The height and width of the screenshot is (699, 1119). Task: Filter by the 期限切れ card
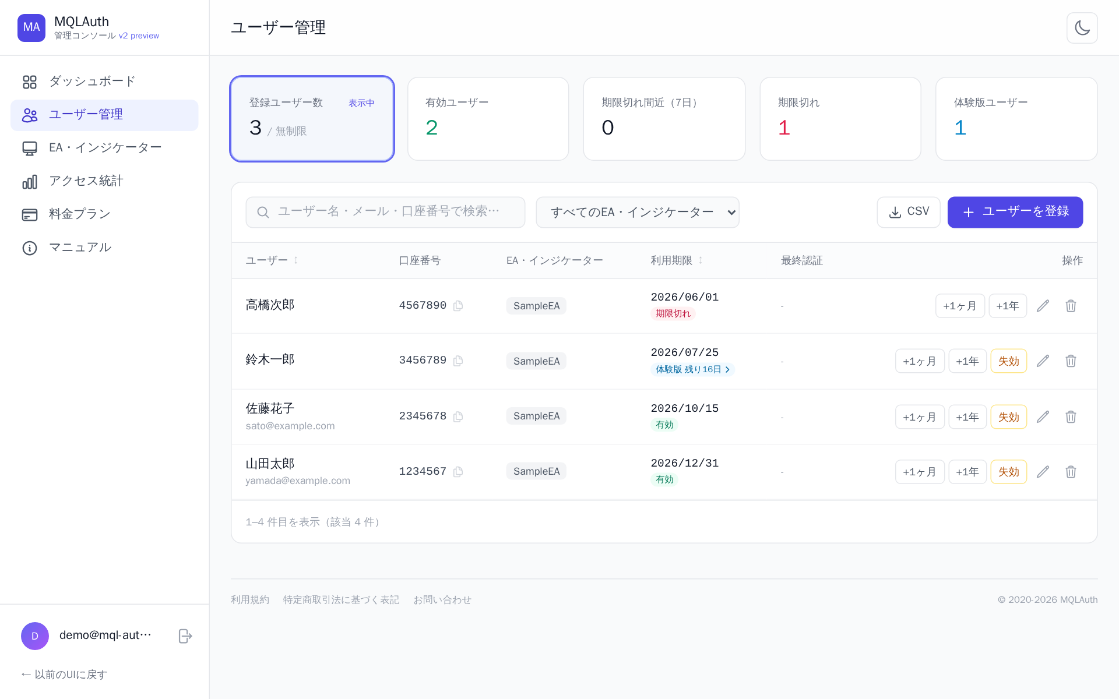tap(840, 119)
